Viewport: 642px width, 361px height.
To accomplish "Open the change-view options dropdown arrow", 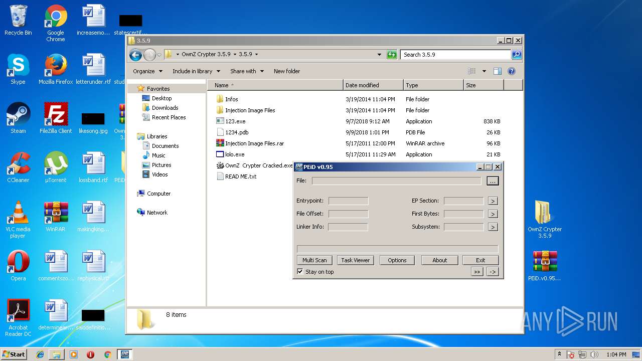I will pos(484,71).
